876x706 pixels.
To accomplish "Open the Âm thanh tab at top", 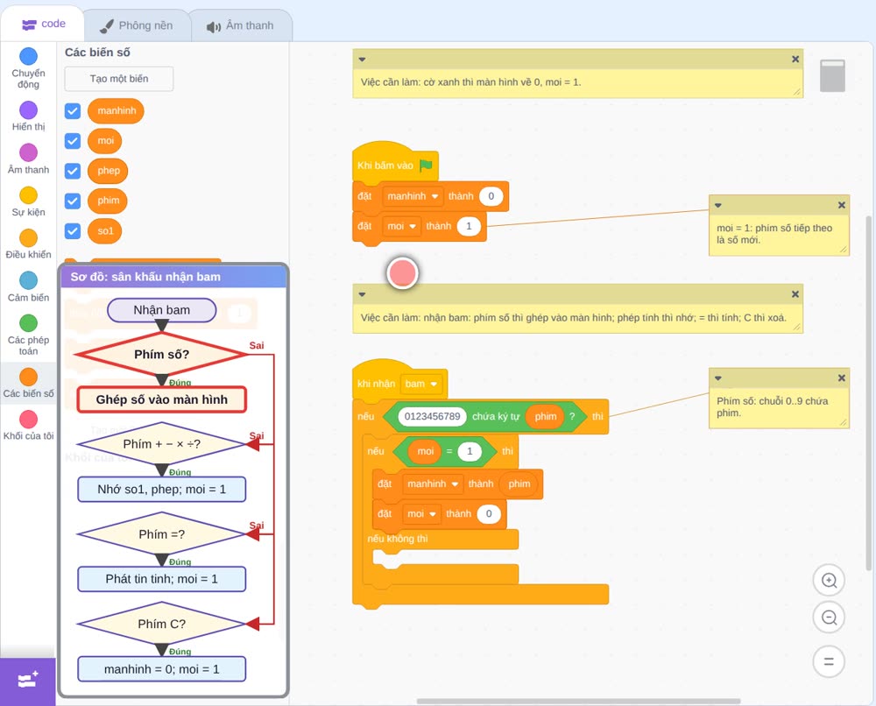I will [241, 25].
